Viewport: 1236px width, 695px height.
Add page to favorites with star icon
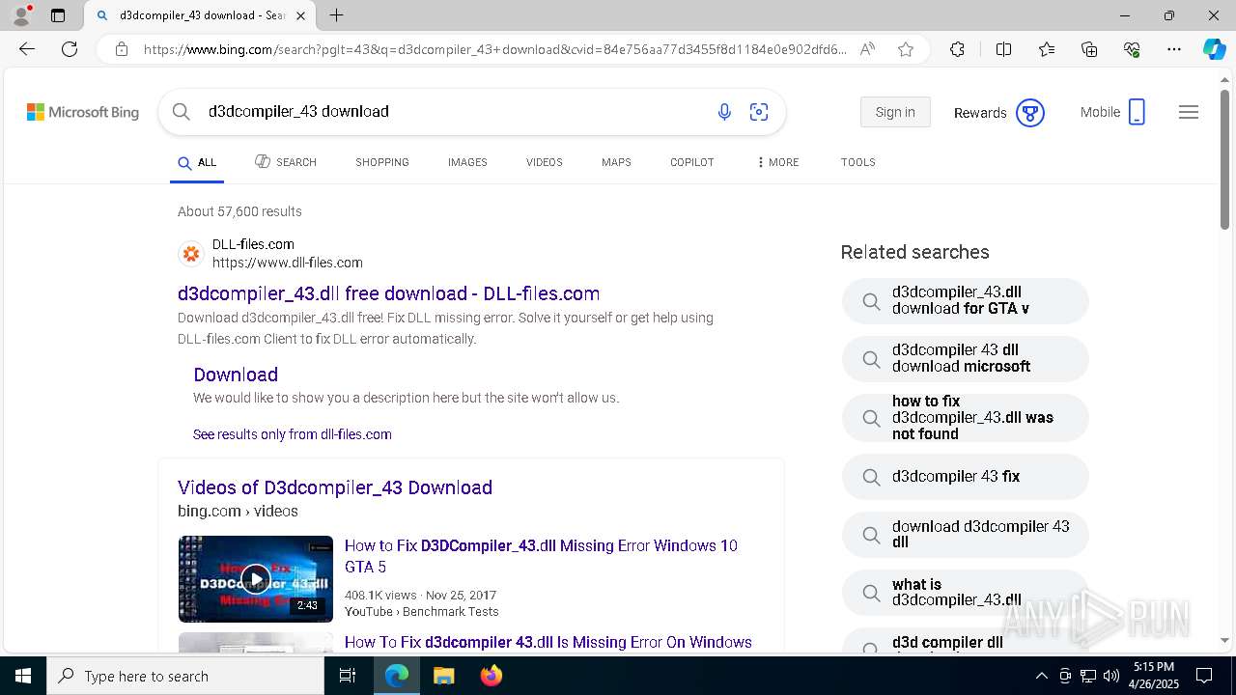pos(906,49)
